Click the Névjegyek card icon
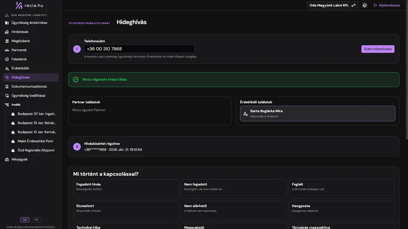 click(x=7, y=159)
